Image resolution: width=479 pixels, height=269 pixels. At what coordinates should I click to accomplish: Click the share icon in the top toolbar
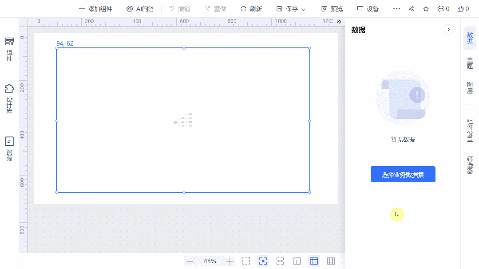point(411,8)
